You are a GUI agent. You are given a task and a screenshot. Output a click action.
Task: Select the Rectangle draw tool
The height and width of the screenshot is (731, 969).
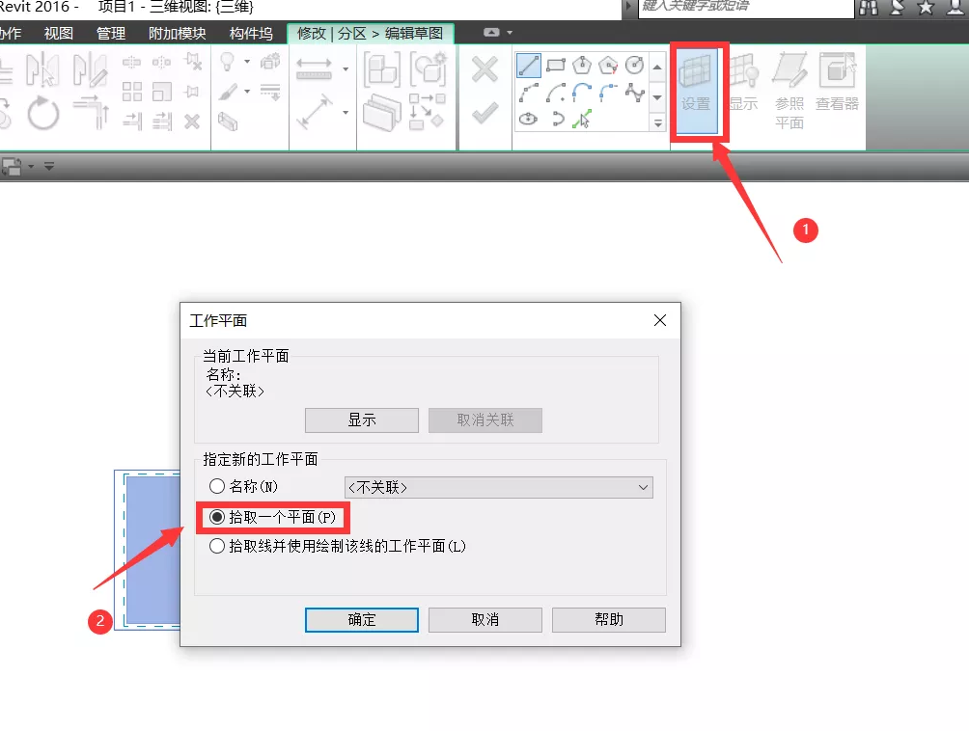[556, 65]
